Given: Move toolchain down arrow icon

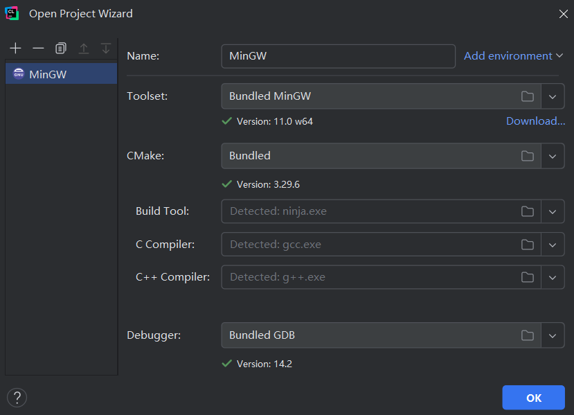Looking at the screenshot, I should point(106,48).
